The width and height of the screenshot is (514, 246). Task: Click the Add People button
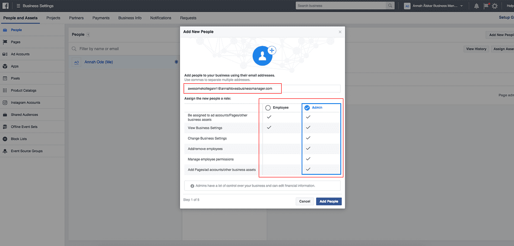329,202
